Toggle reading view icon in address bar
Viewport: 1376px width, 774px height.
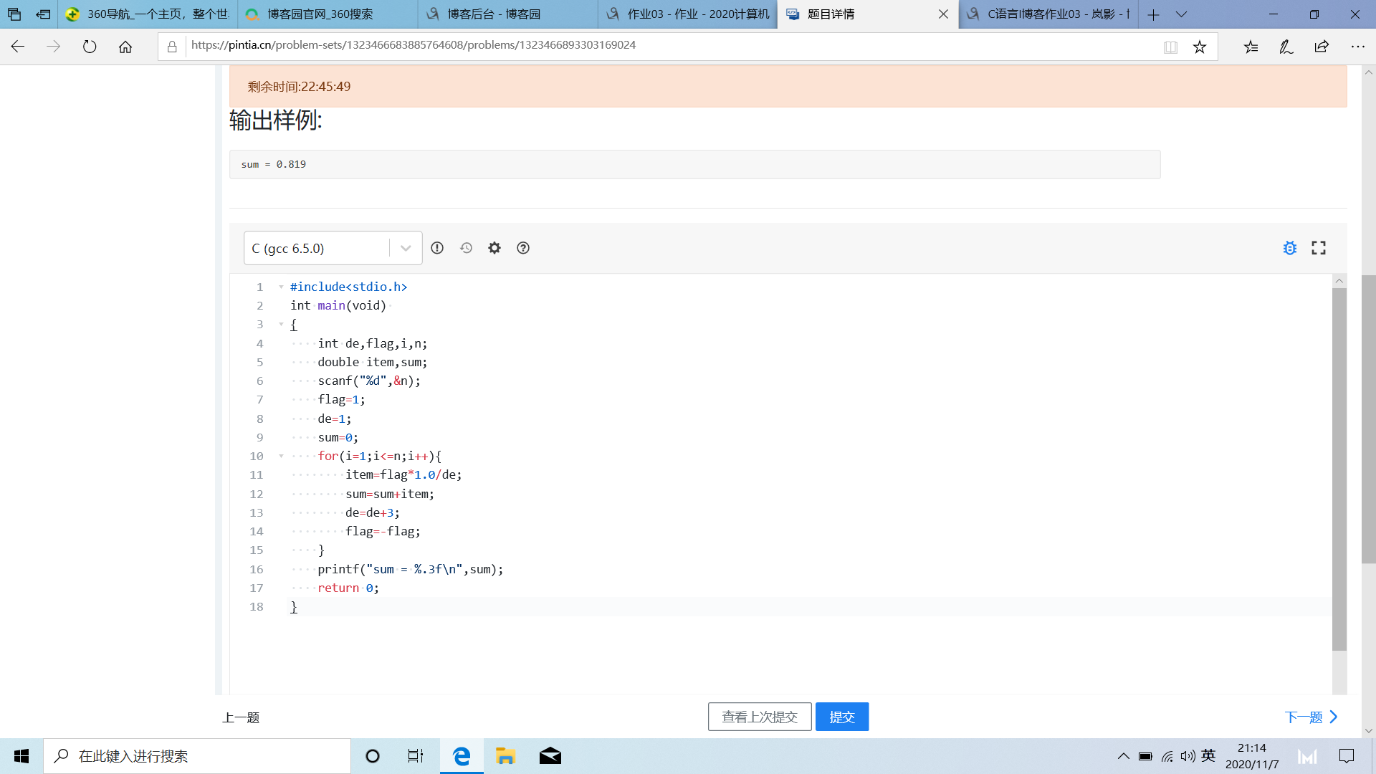point(1170,47)
